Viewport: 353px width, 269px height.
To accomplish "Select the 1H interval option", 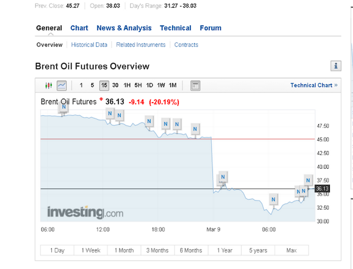I will [x=127, y=86].
